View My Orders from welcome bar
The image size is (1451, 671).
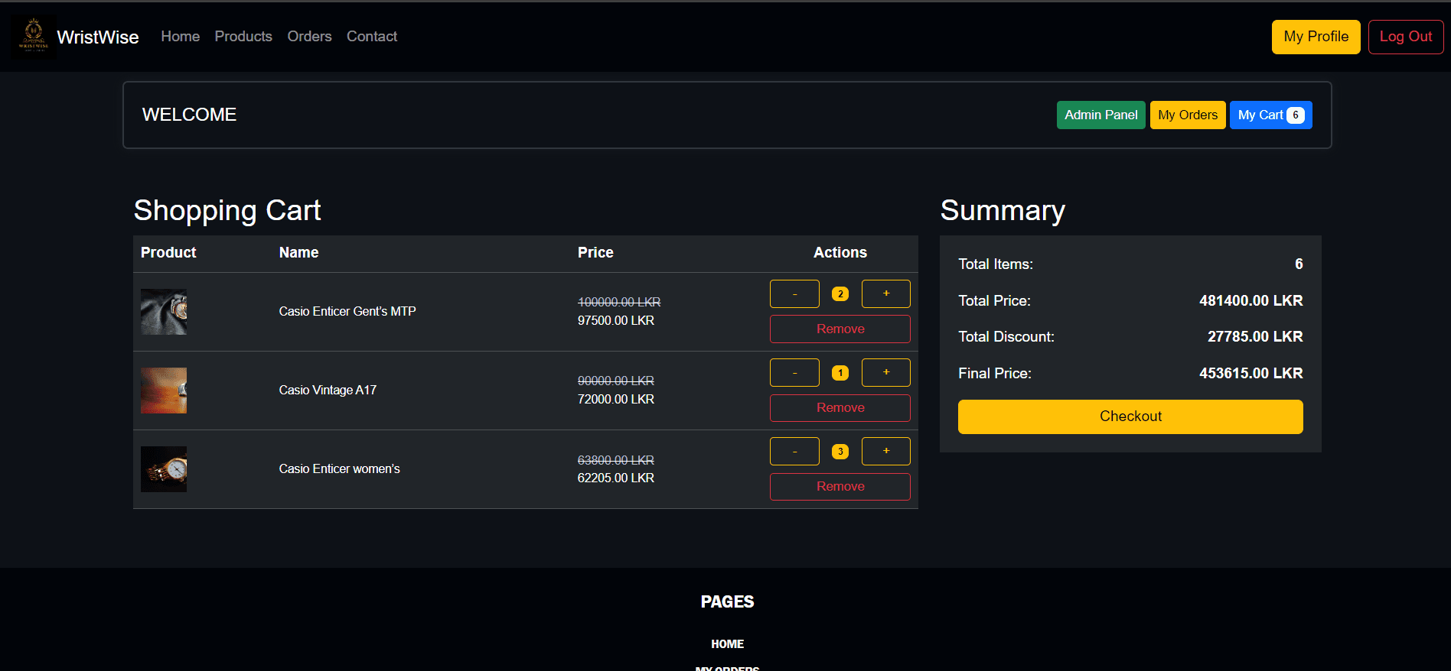[1187, 115]
